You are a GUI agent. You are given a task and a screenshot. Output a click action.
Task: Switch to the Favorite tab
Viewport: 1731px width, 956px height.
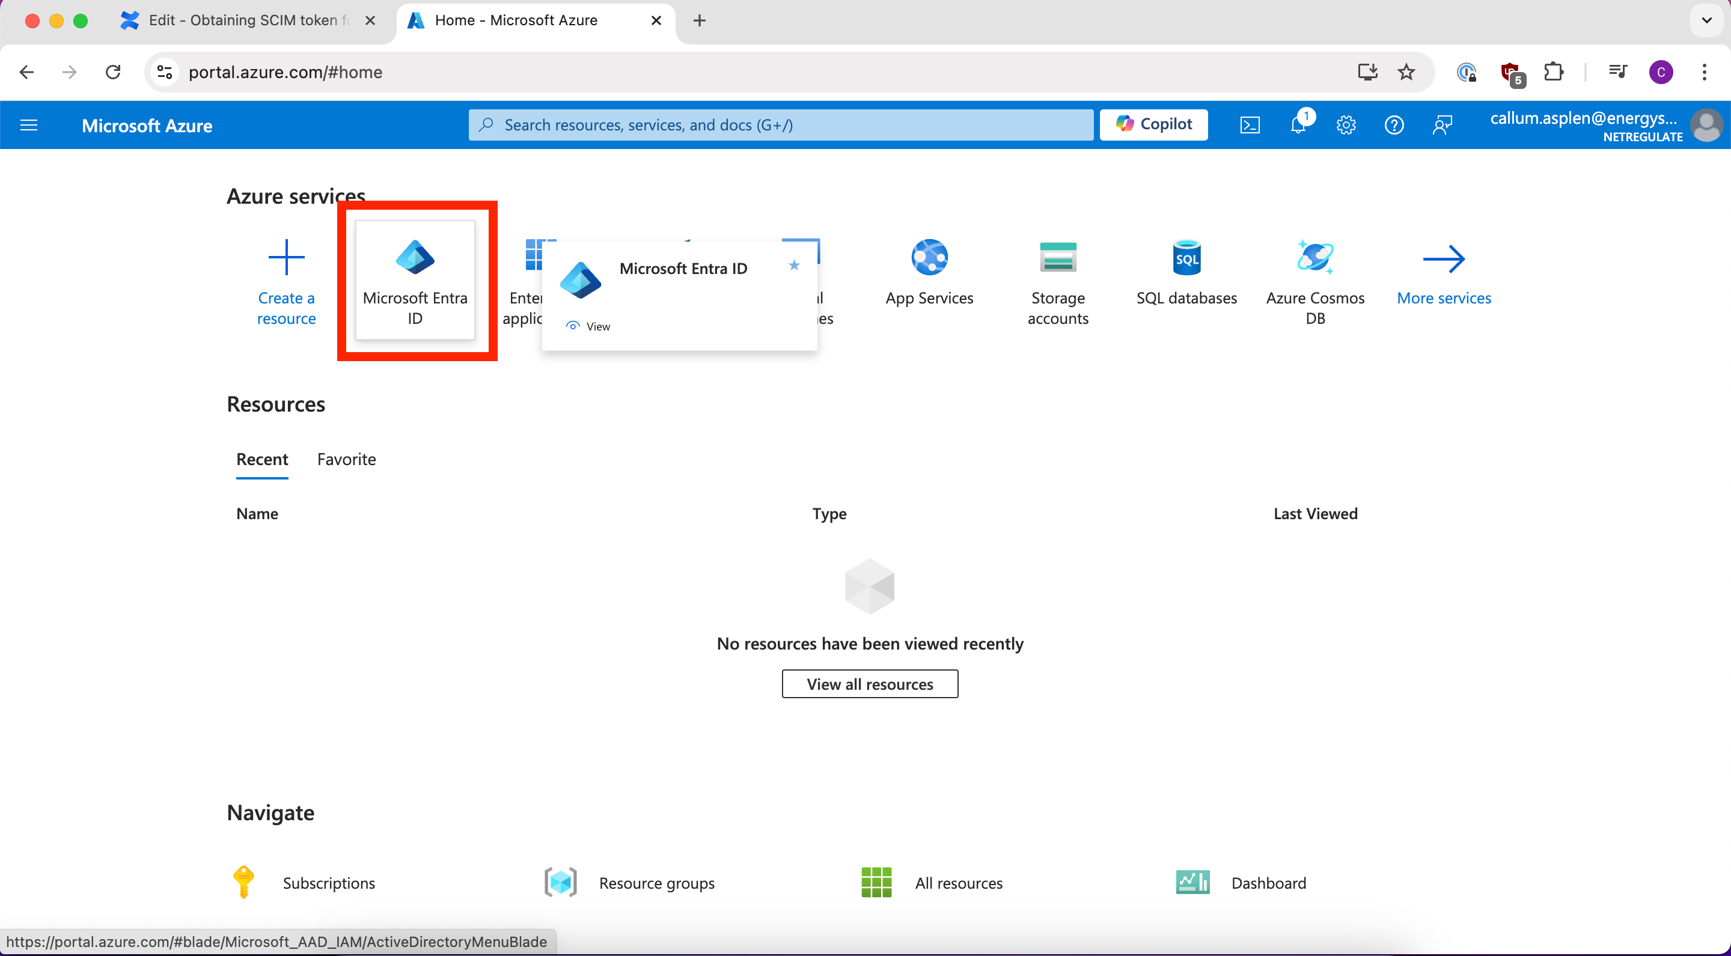point(346,460)
